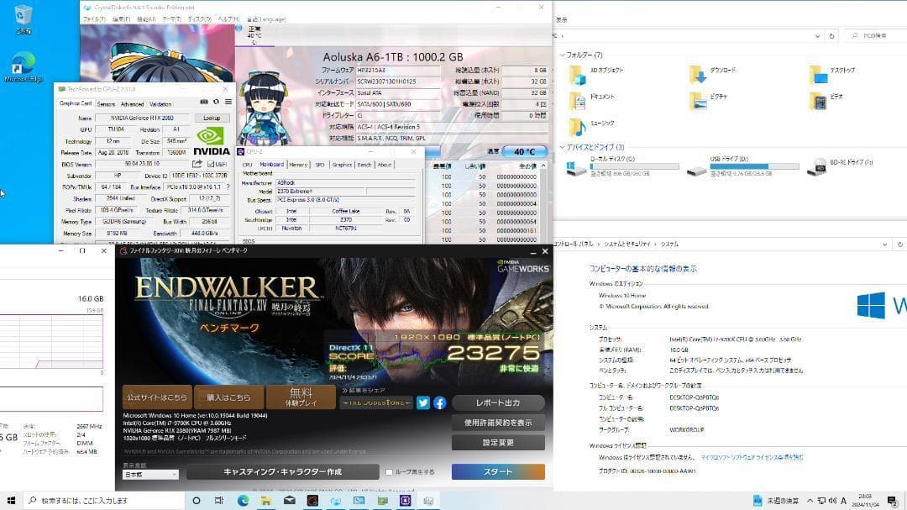
Task: Click the taskbar search field
Action: point(84,500)
